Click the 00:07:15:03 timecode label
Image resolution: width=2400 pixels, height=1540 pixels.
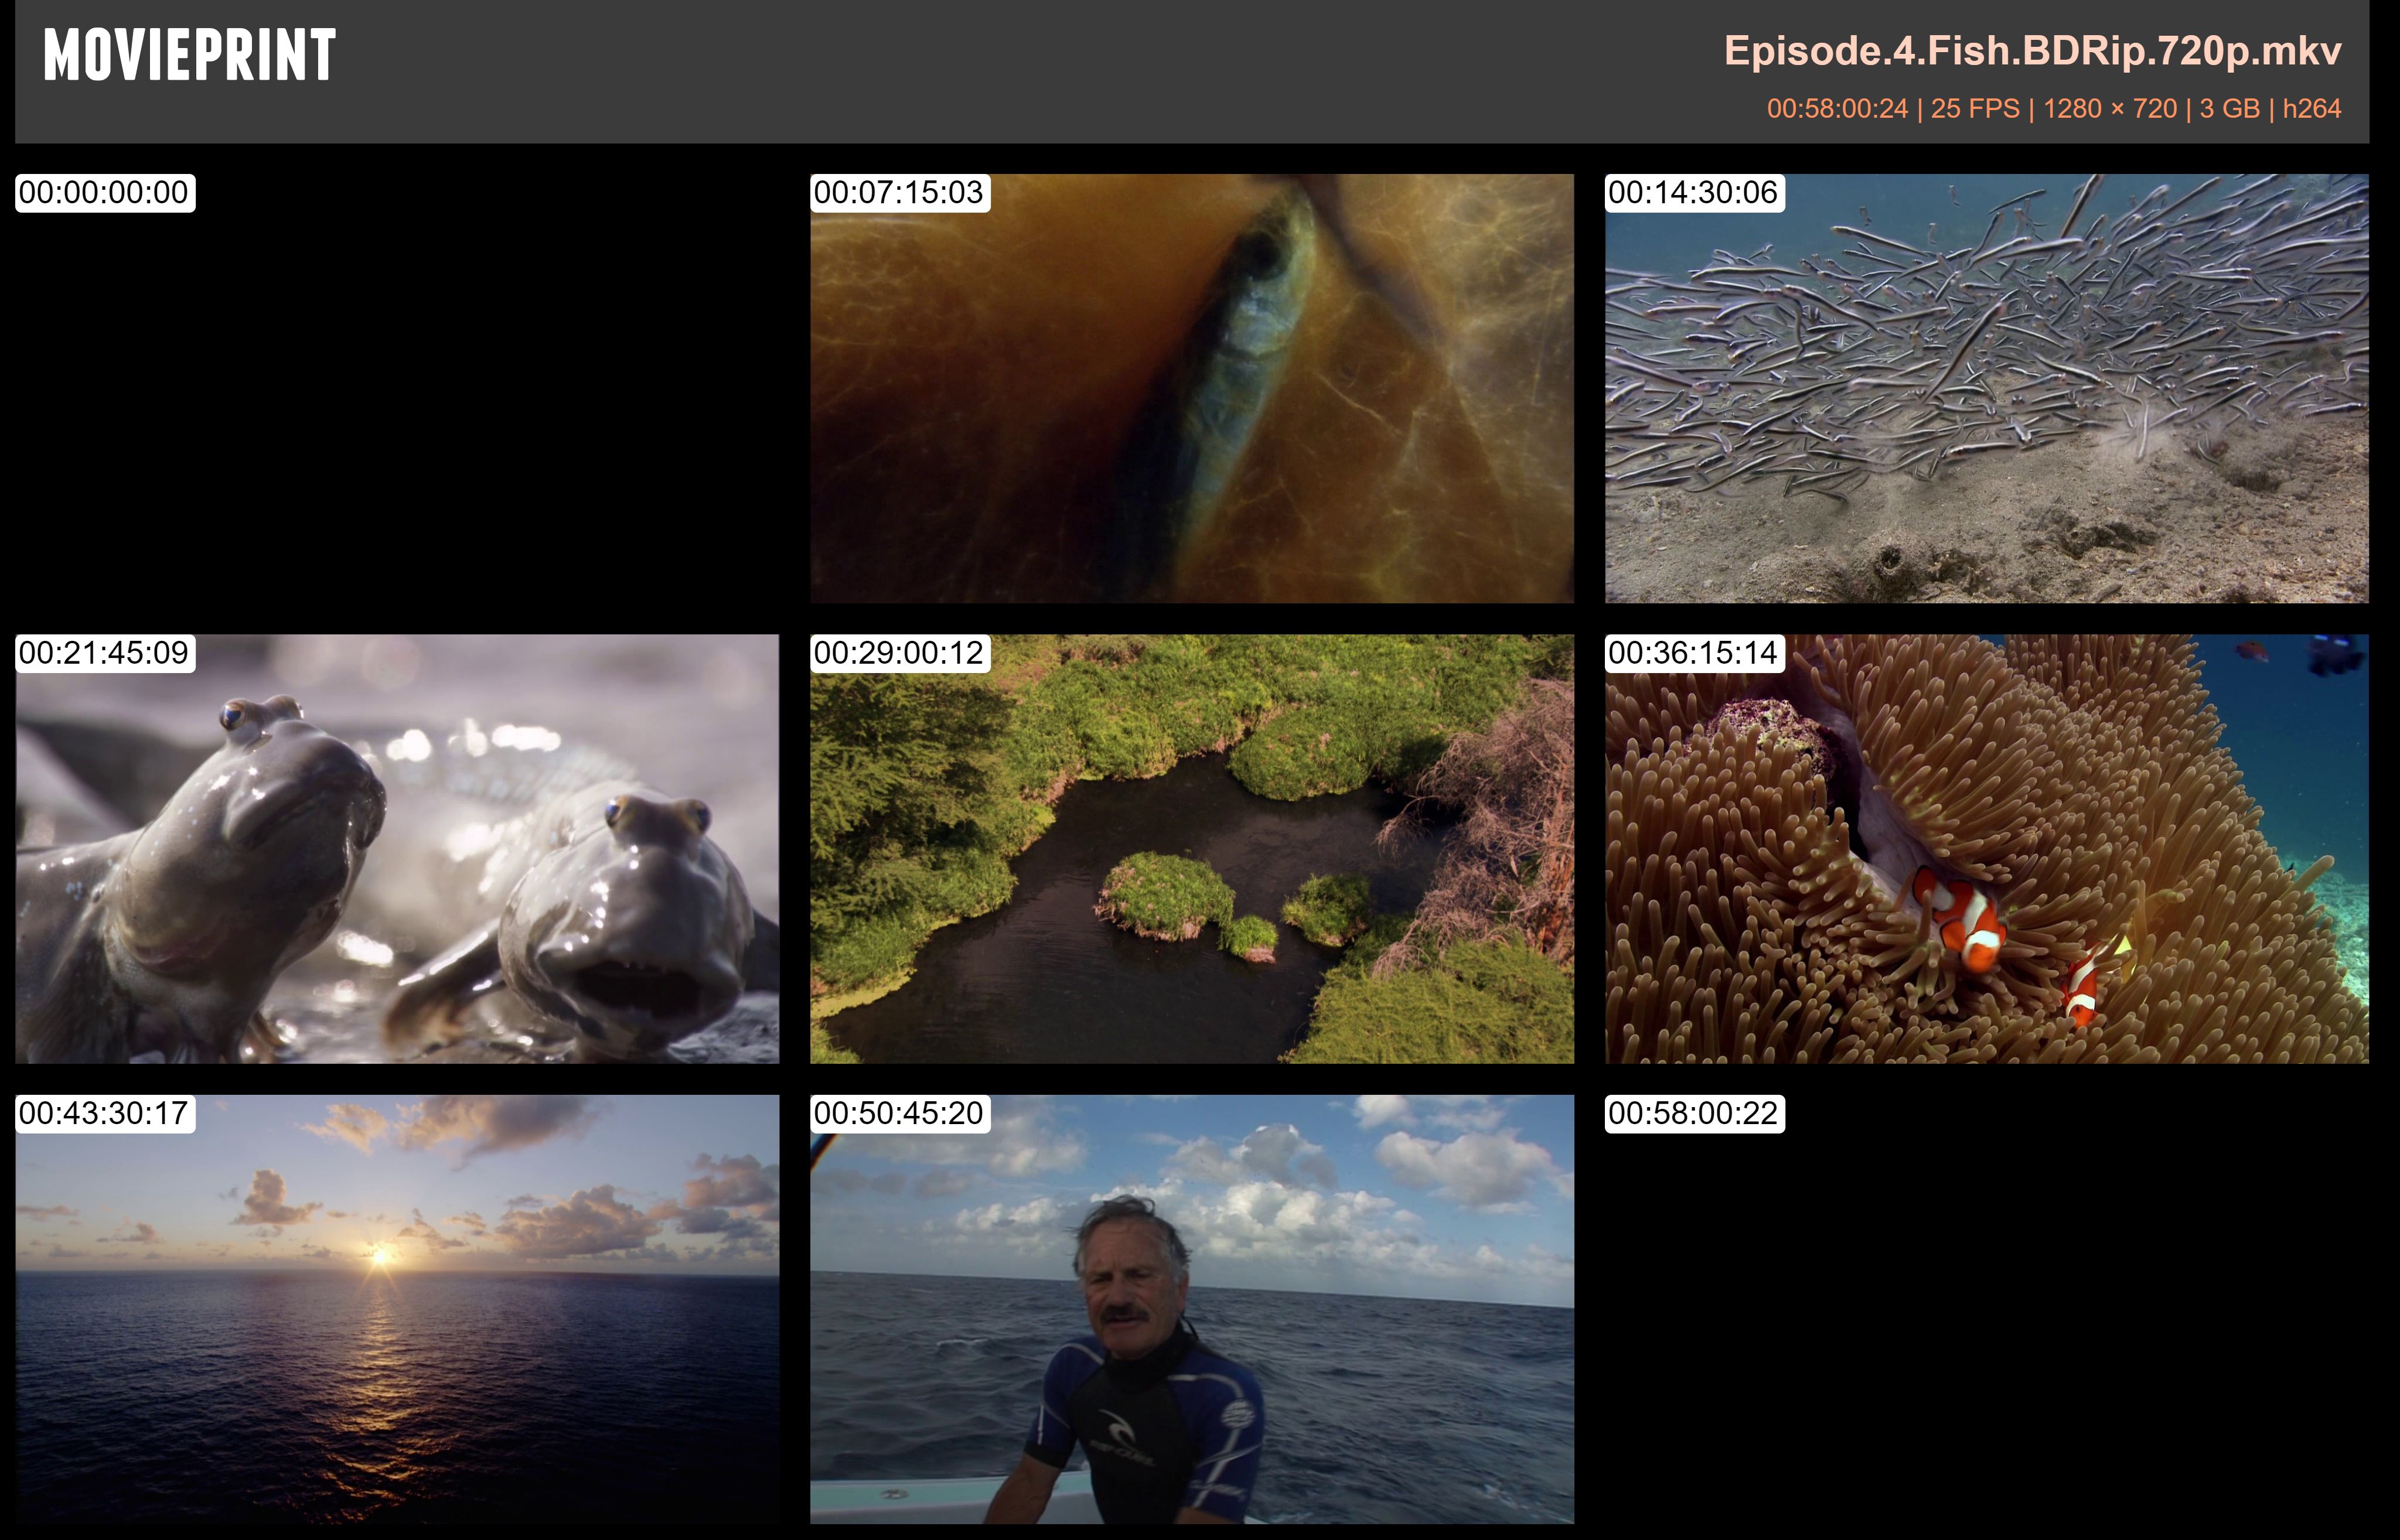[x=899, y=193]
